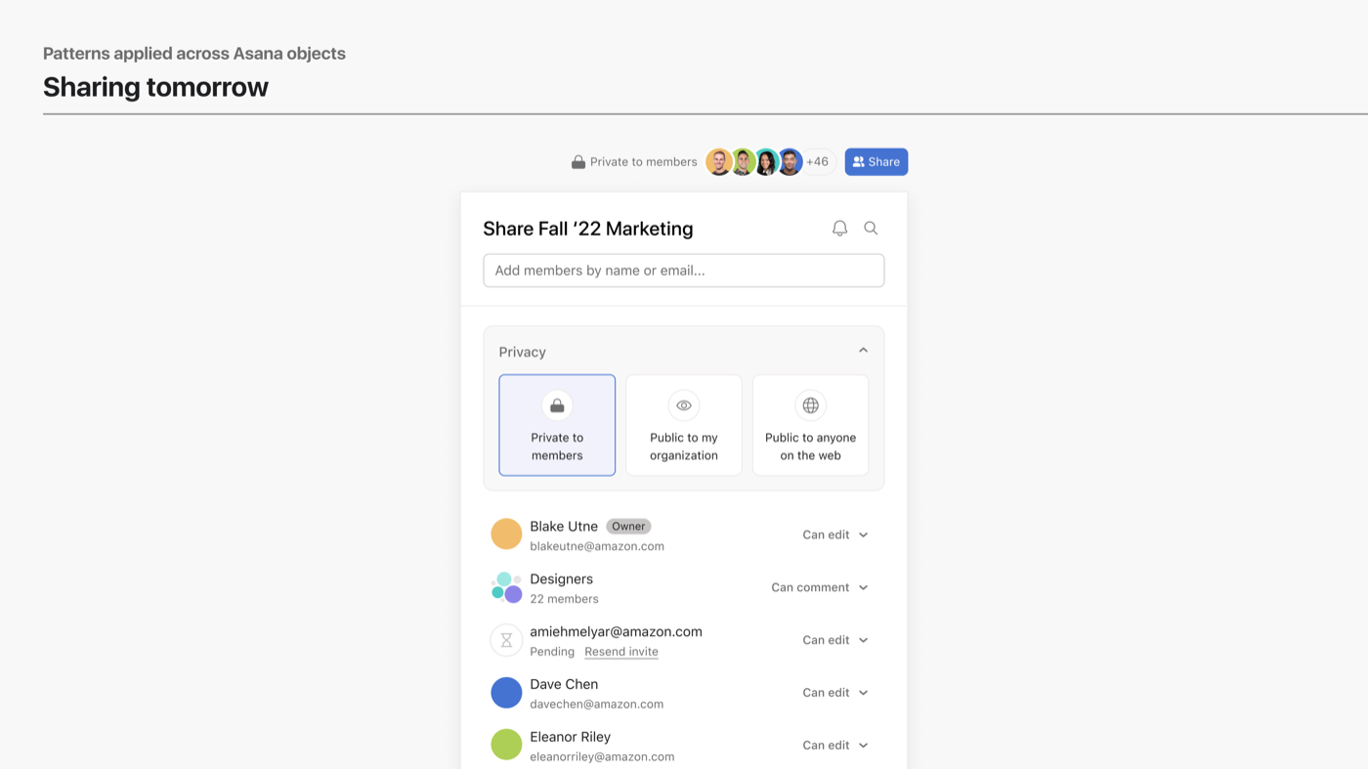Click the Designers team avatar icon

(x=506, y=587)
